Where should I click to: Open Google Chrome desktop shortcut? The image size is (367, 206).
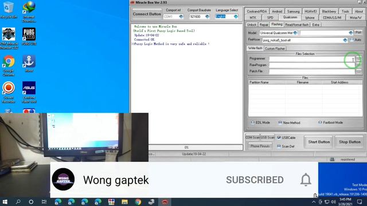point(9,66)
